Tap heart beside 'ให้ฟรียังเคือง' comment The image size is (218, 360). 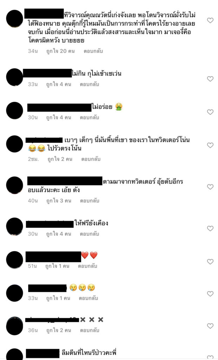click(x=210, y=228)
